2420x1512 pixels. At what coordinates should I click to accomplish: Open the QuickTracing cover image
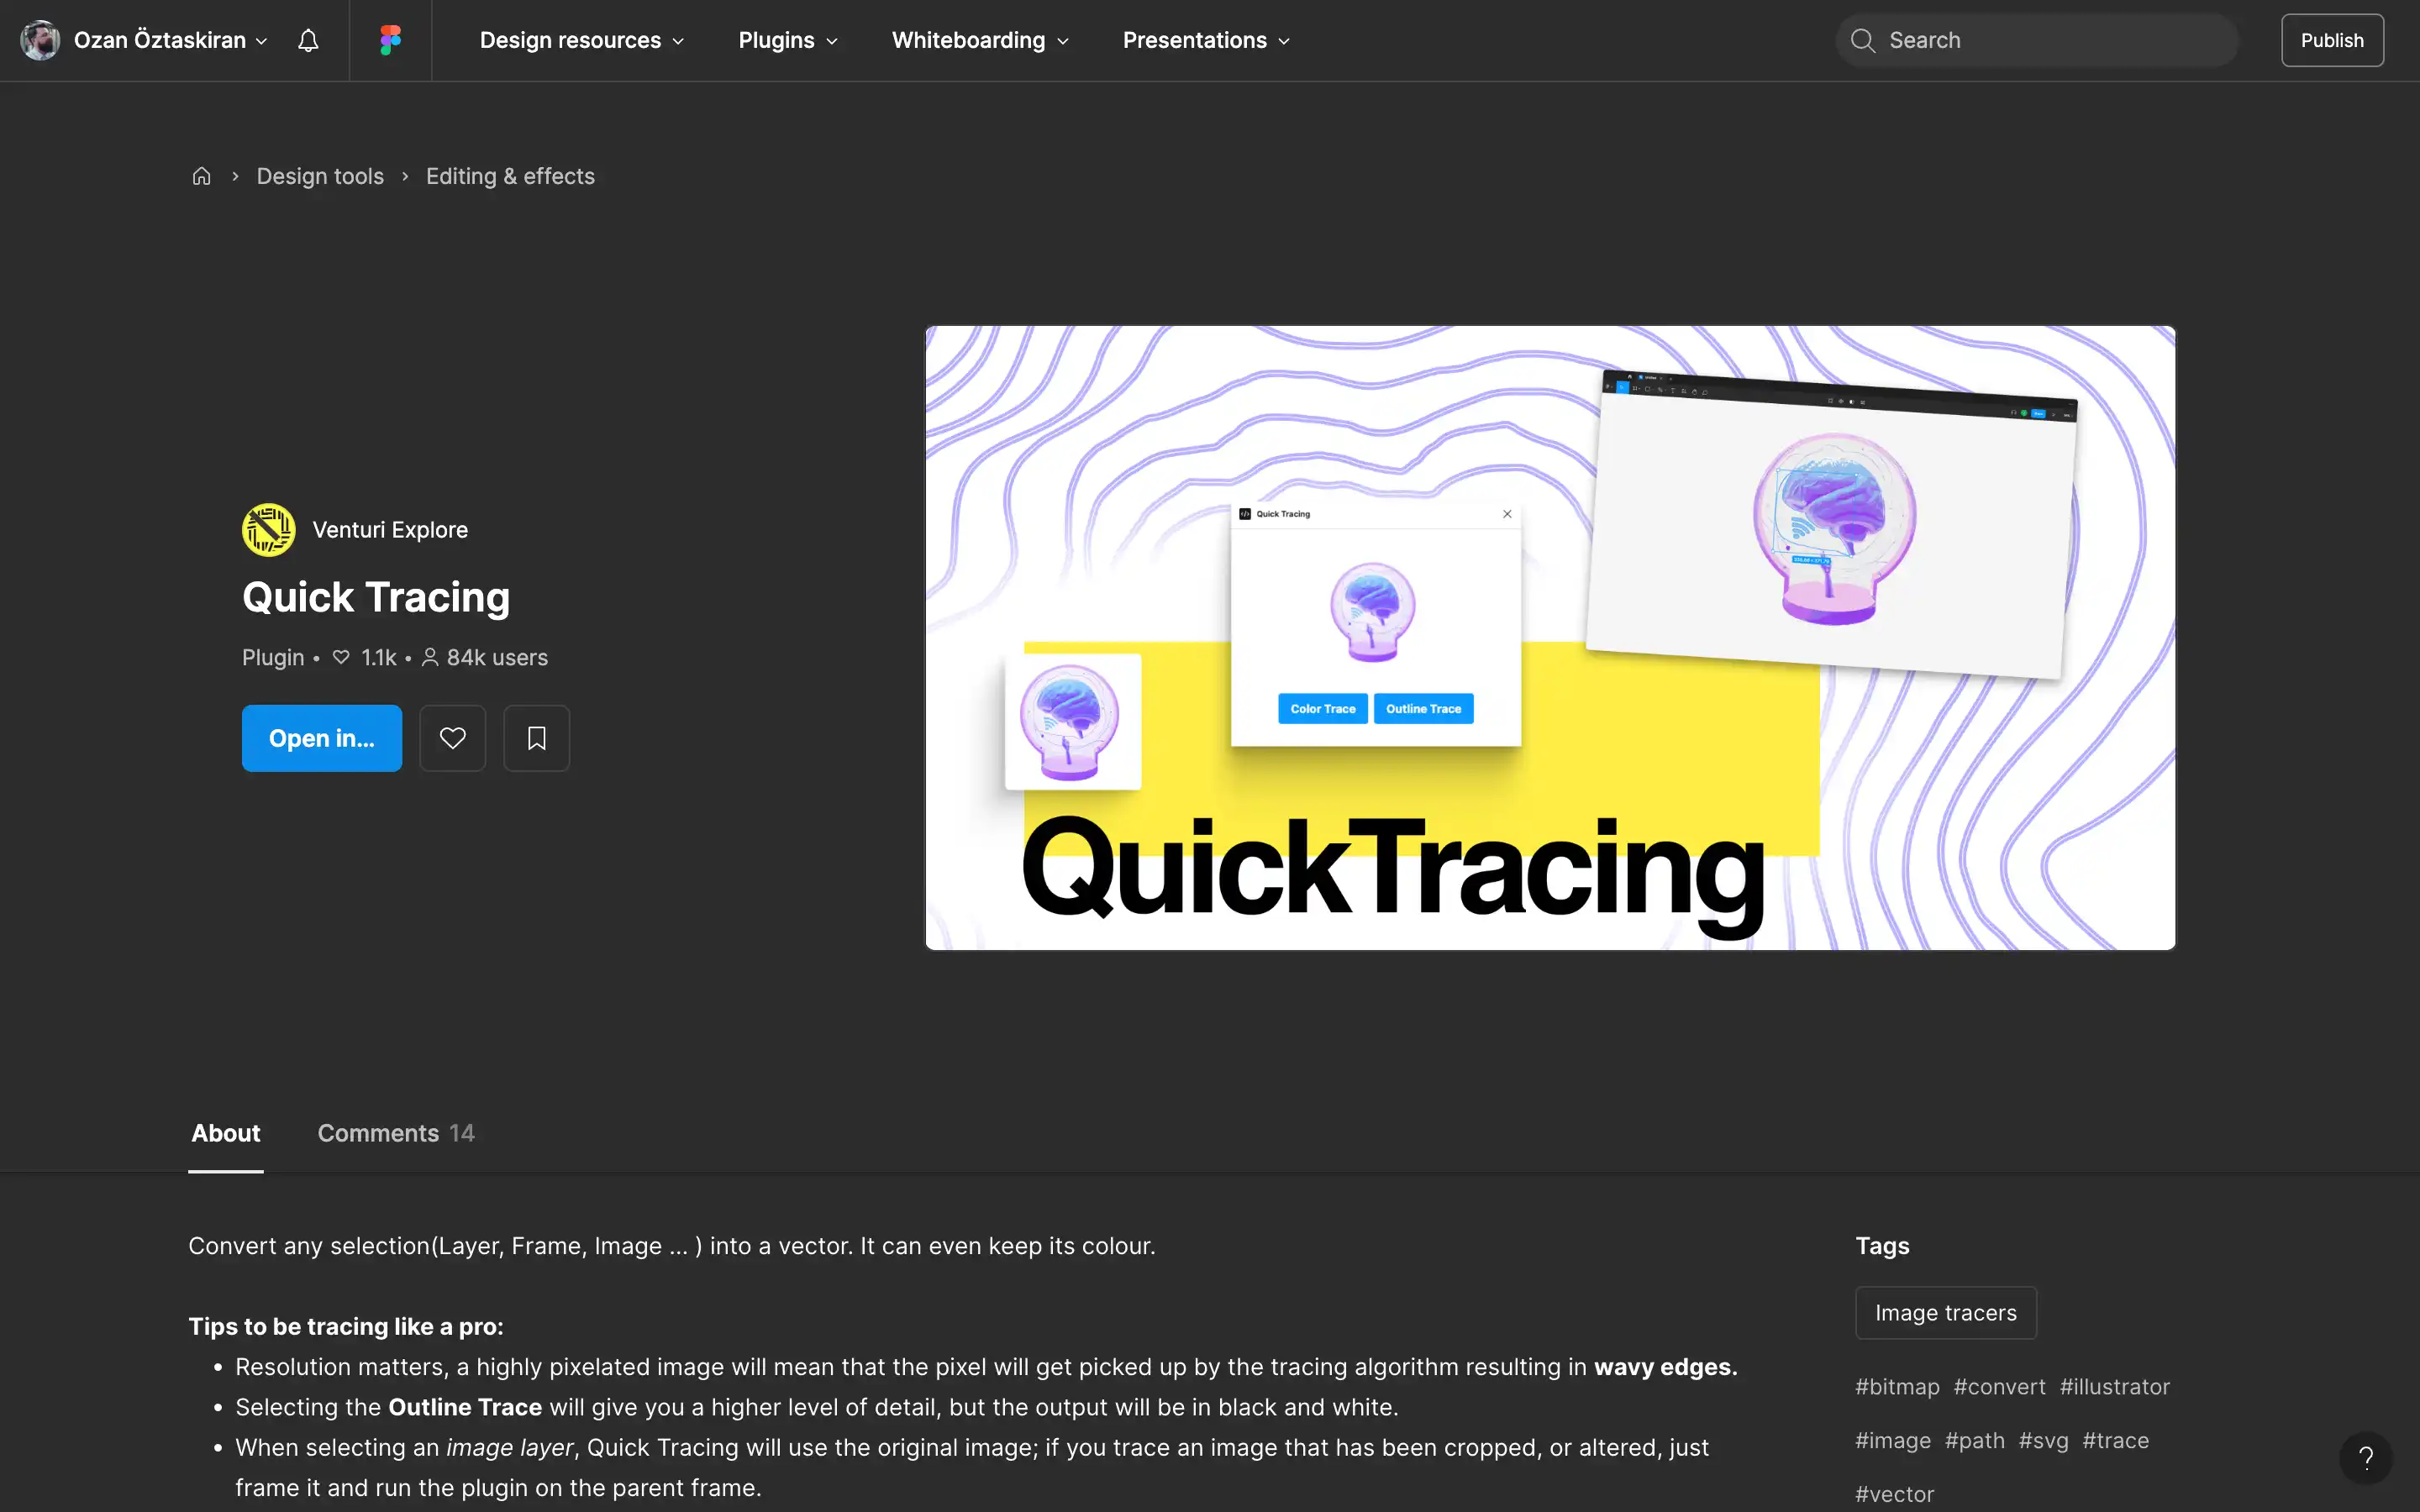point(1550,638)
